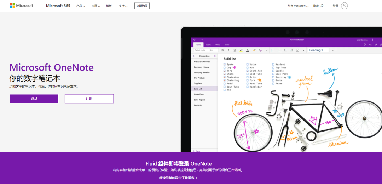The image size is (382, 184).
Task: Click the increase indent icon
Action: click(x=291, y=50)
